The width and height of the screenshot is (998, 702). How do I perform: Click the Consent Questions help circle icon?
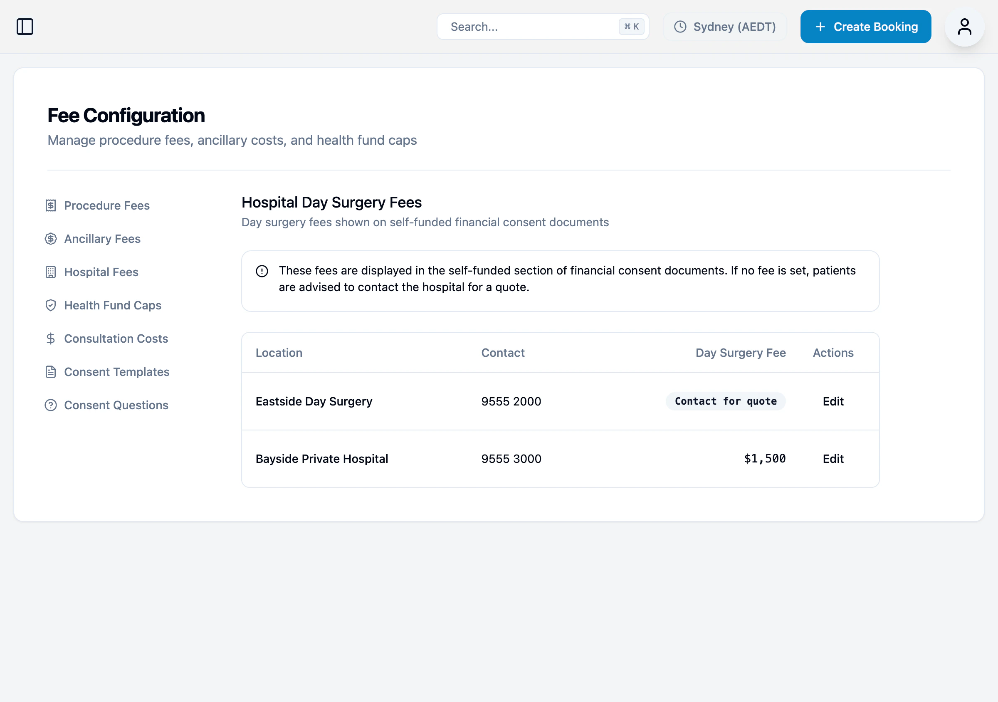click(x=51, y=405)
